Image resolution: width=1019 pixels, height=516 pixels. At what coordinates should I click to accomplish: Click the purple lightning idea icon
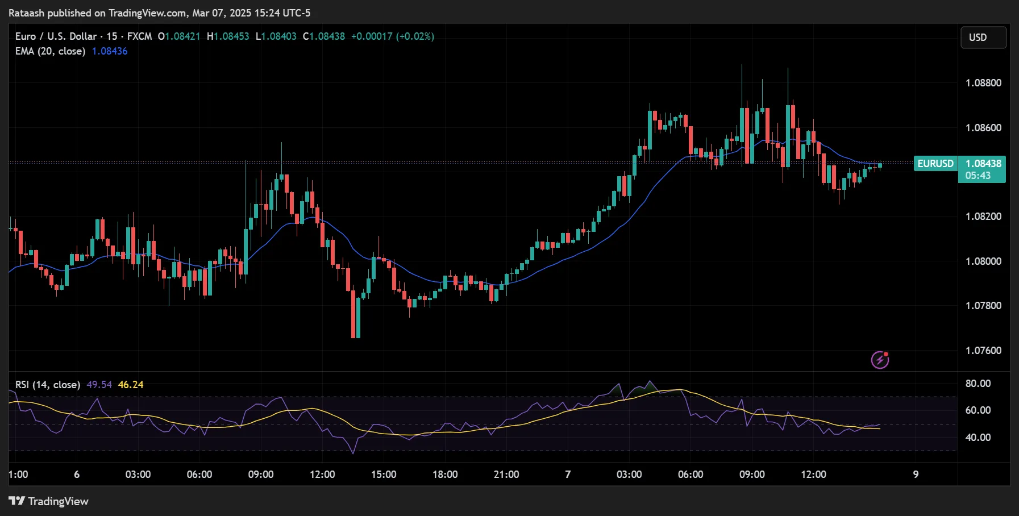tap(880, 360)
